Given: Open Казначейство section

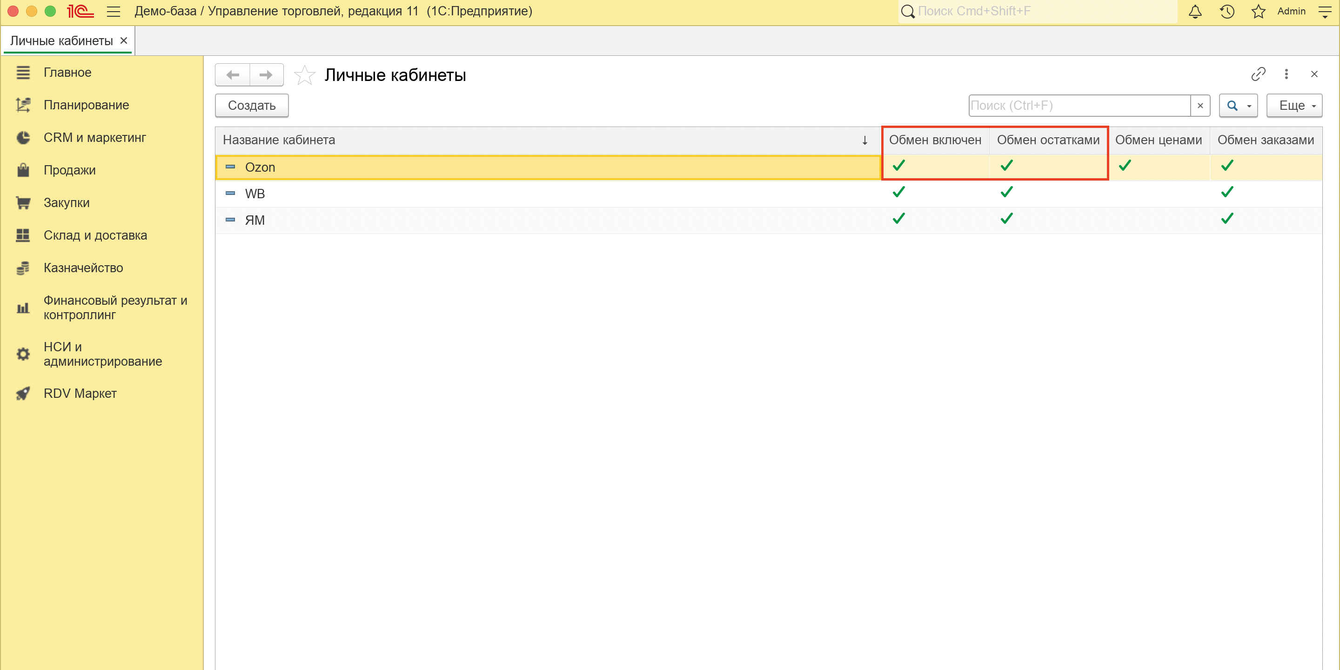Looking at the screenshot, I should (x=83, y=268).
